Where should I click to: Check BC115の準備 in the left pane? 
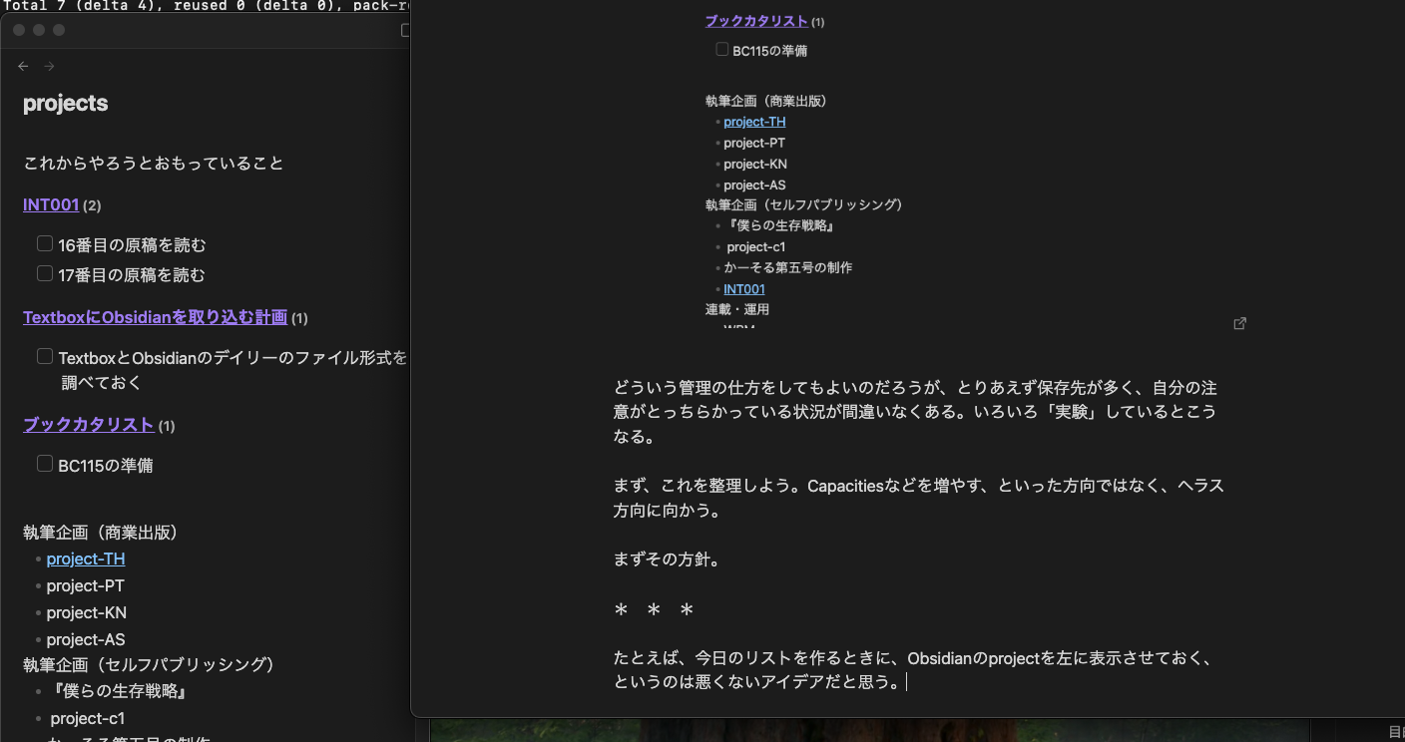point(44,463)
